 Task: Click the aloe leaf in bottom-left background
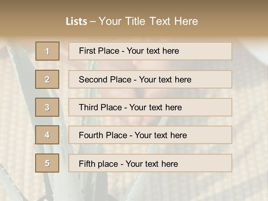tap(17, 179)
